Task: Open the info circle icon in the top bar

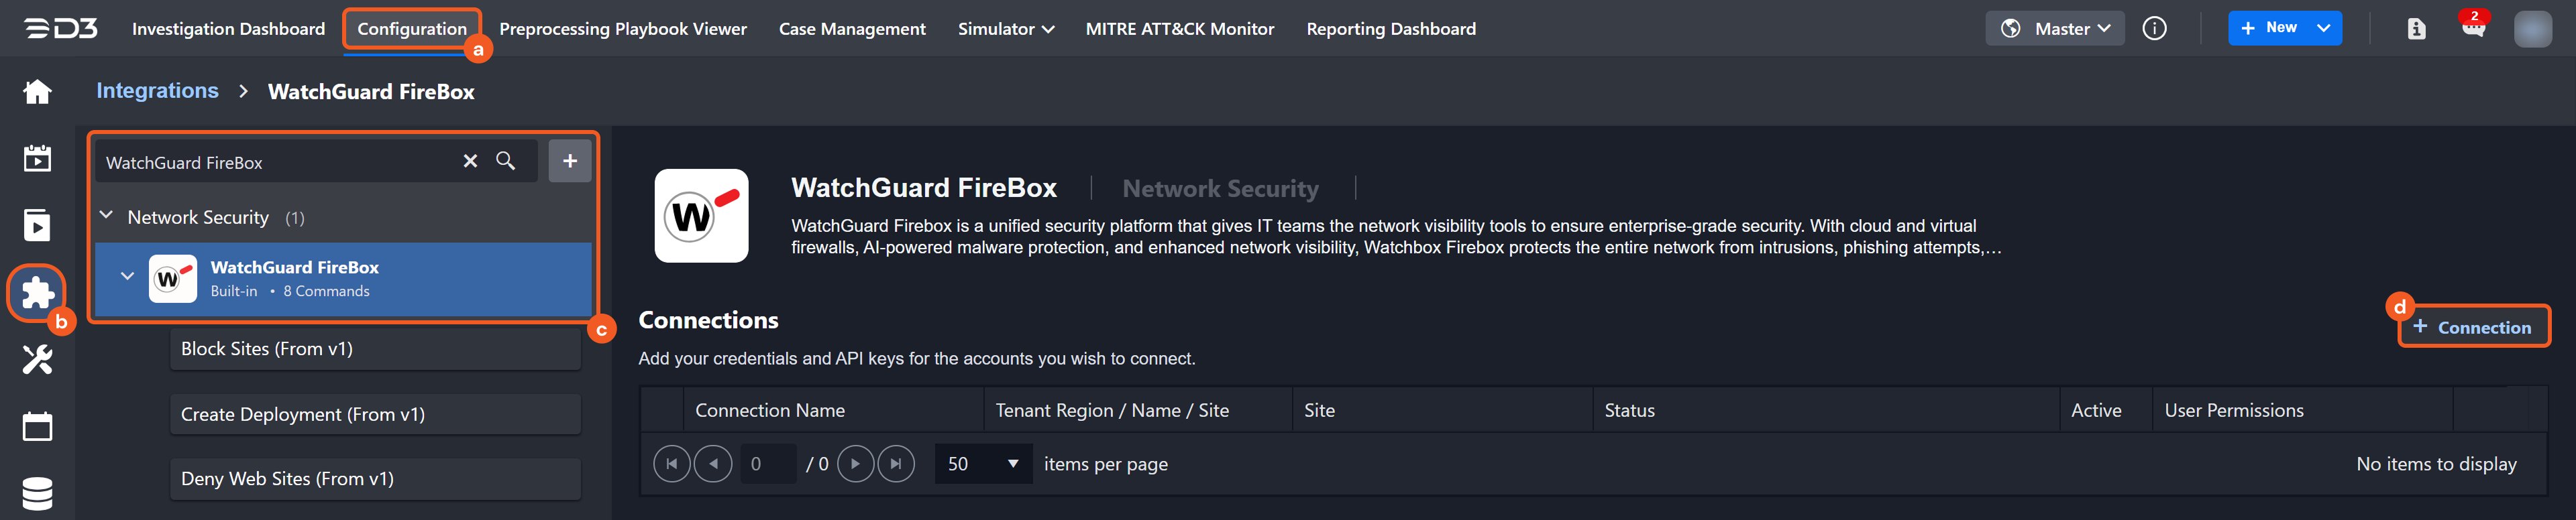Action: click(x=2154, y=29)
